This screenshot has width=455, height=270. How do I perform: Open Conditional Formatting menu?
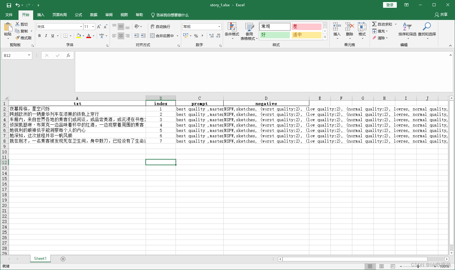232,31
